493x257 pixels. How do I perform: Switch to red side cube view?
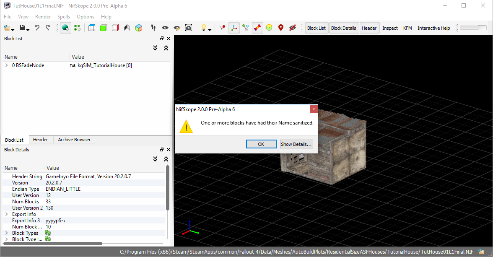click(115, 28)
